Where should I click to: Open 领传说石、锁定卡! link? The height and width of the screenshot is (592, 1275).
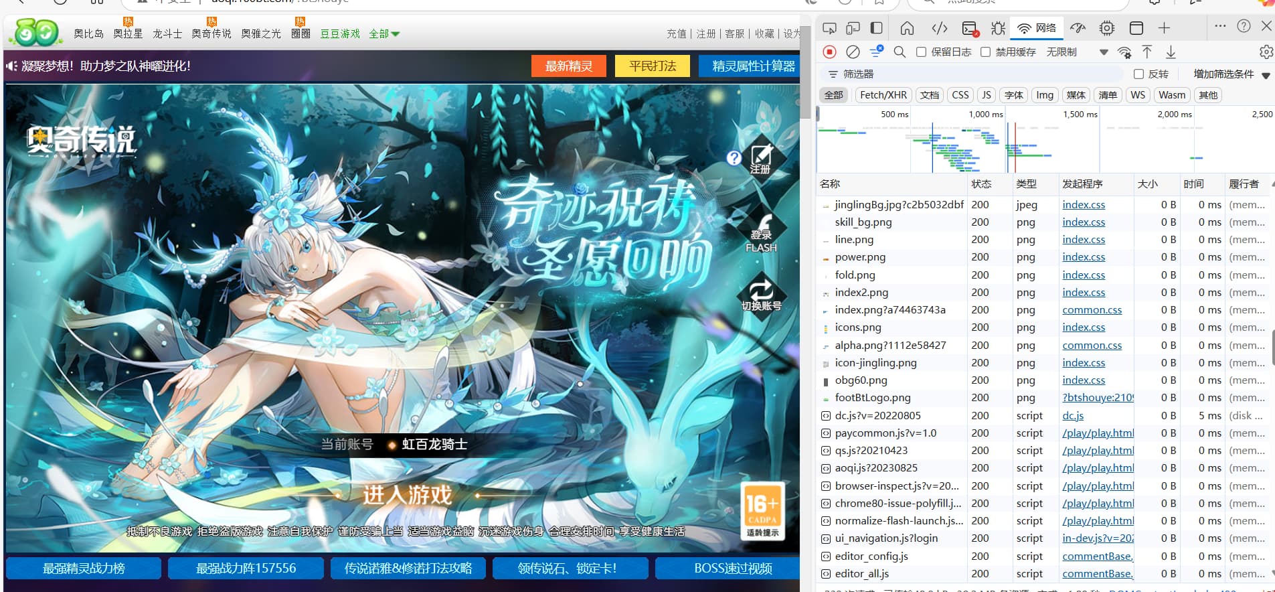pos(570,568)
